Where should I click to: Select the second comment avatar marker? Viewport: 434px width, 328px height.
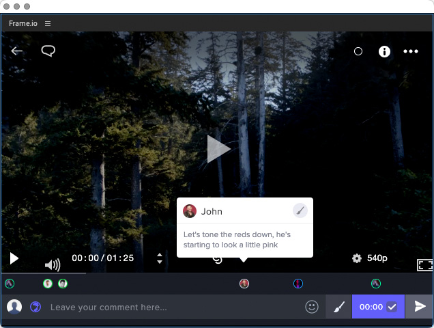48,284
